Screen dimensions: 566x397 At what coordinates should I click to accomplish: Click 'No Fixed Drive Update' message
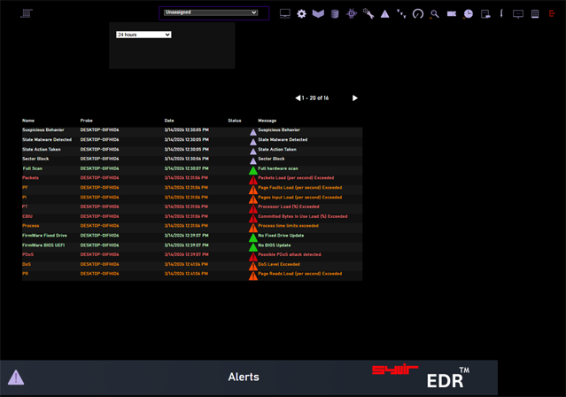point(281,236)
